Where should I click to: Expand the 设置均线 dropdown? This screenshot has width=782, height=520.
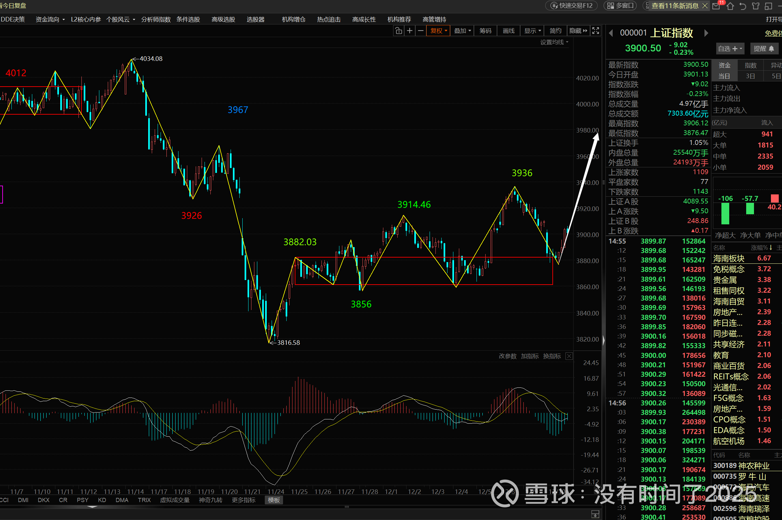(554, 42)
